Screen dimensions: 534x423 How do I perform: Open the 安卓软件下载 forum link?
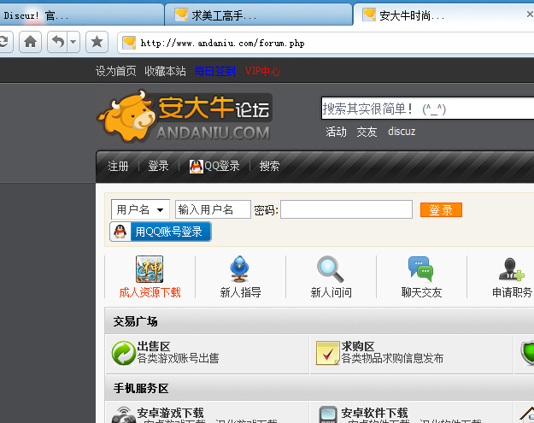pos(374,413)
